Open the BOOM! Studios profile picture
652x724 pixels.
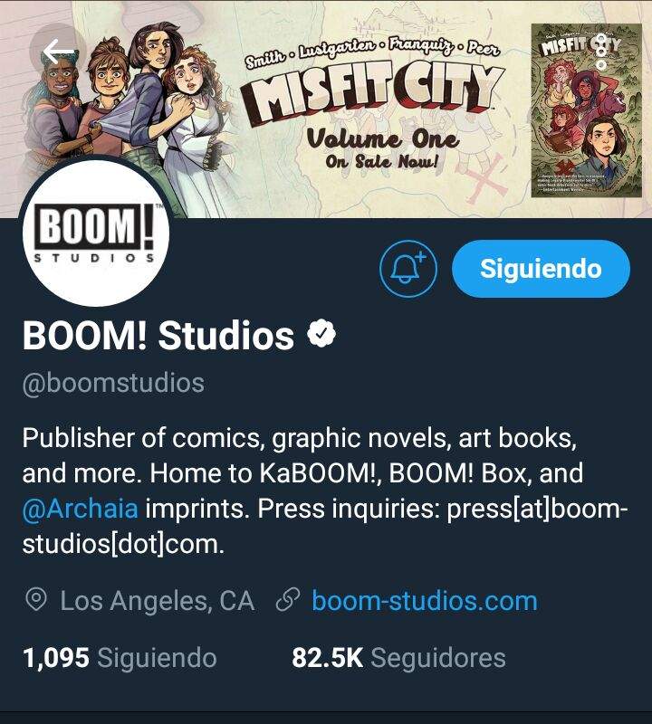point(96,232)
